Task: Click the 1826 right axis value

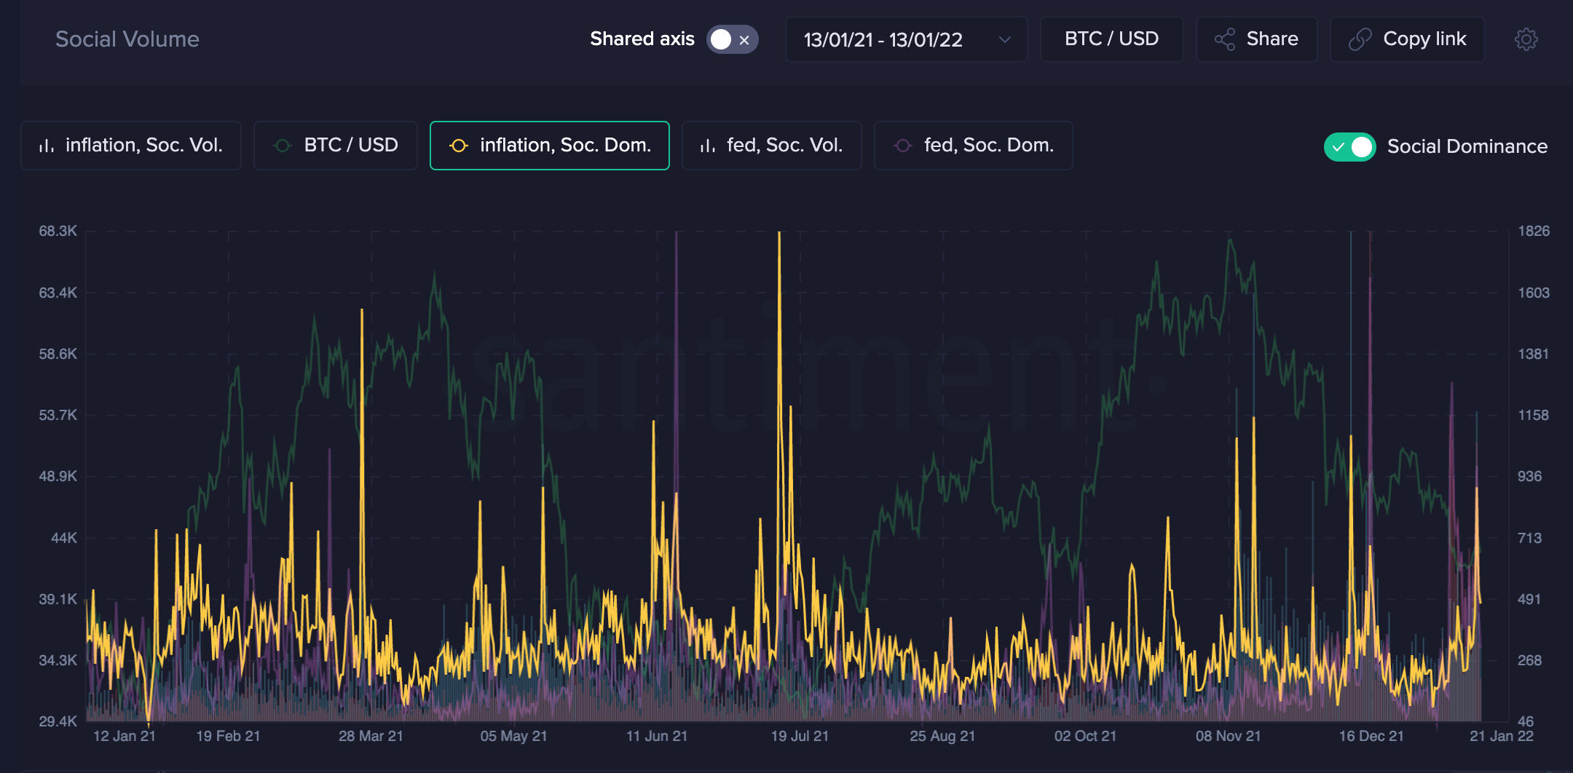Action: point(1534,231)
